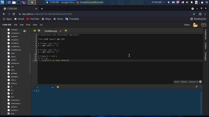
Task: Click the Telegram tray icon
Action: (183, 2)
